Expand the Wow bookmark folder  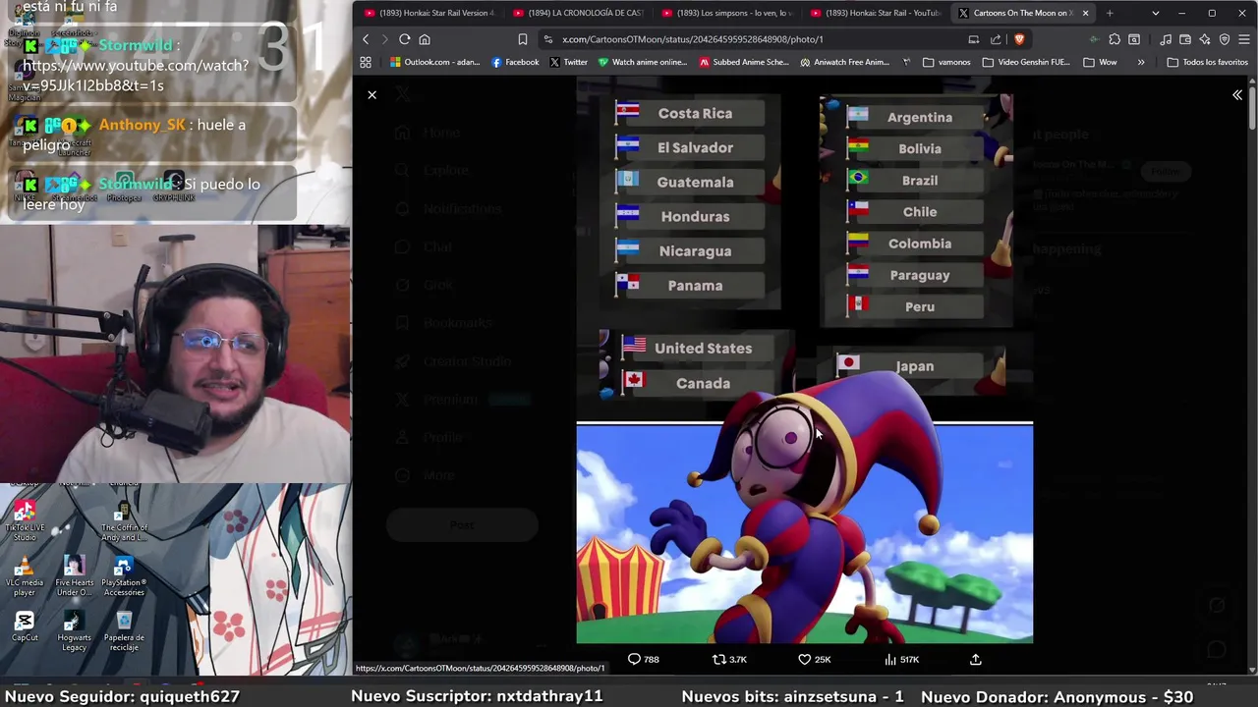coord(1100,62)
